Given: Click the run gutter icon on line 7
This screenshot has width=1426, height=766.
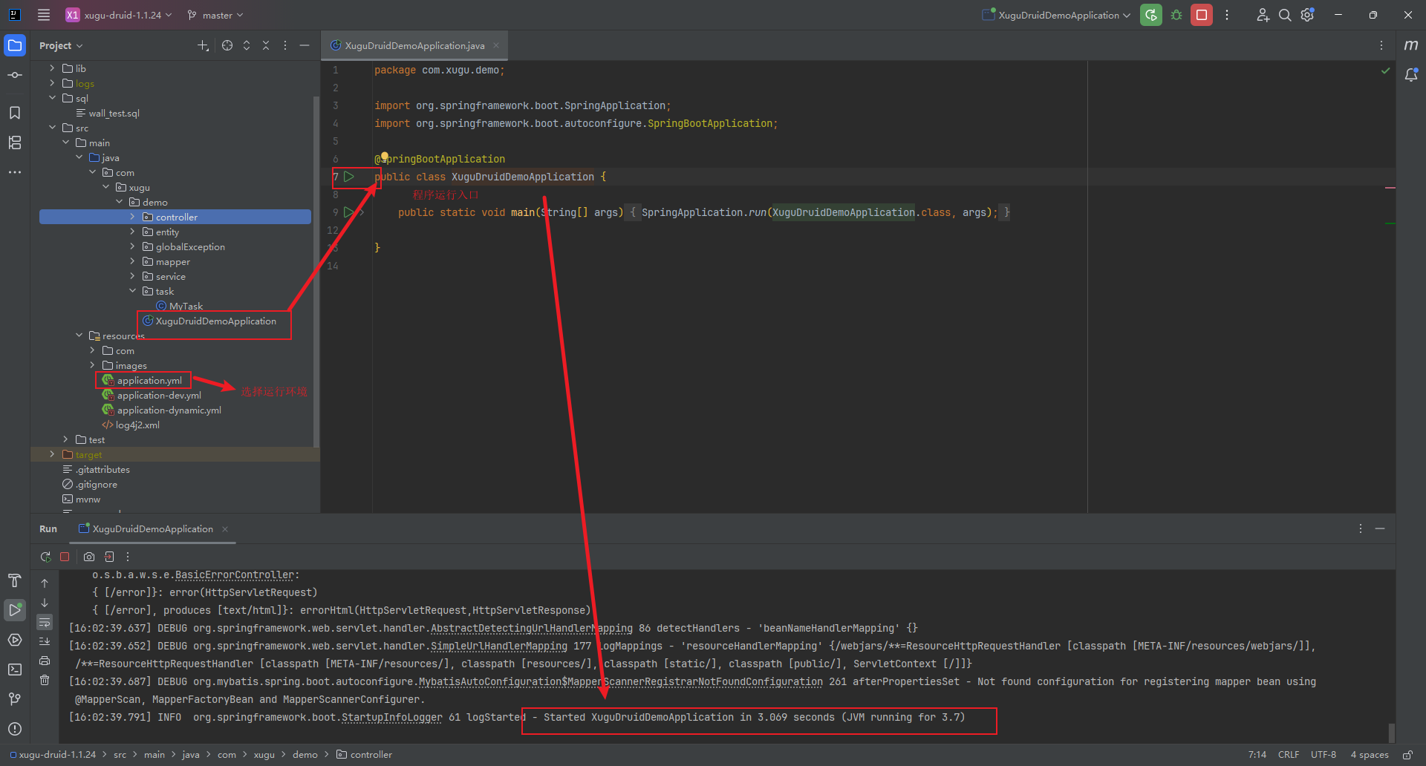Looking at the screenshot, I should tap(349, 177).
